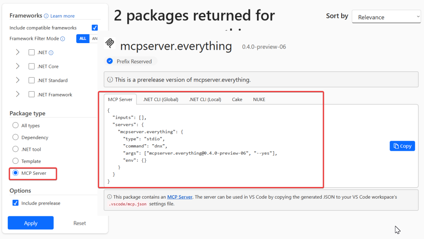
Task: Click the copy icon on Copy button
Action: [396, 146]
